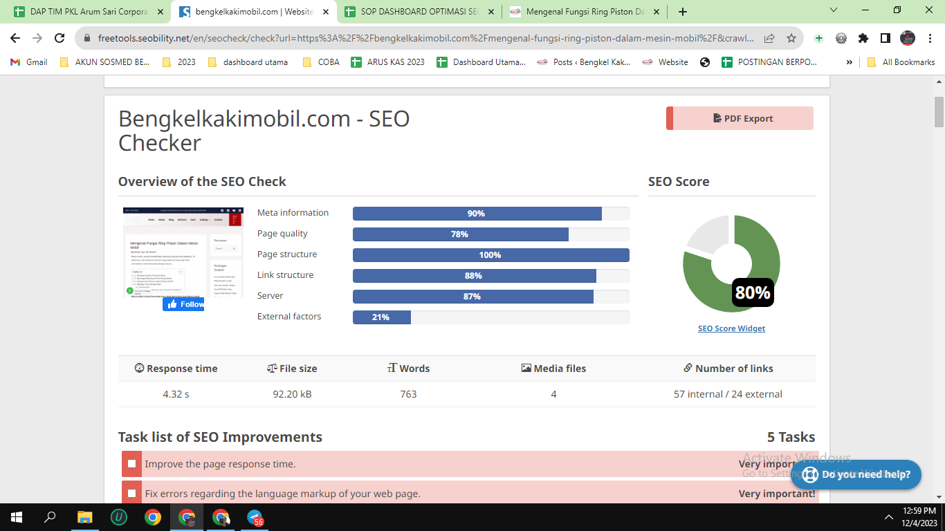Viewport: 945px width, 531px height.
Task: Click the '4.32 s' response time value
Action: (x=176, y=394)
